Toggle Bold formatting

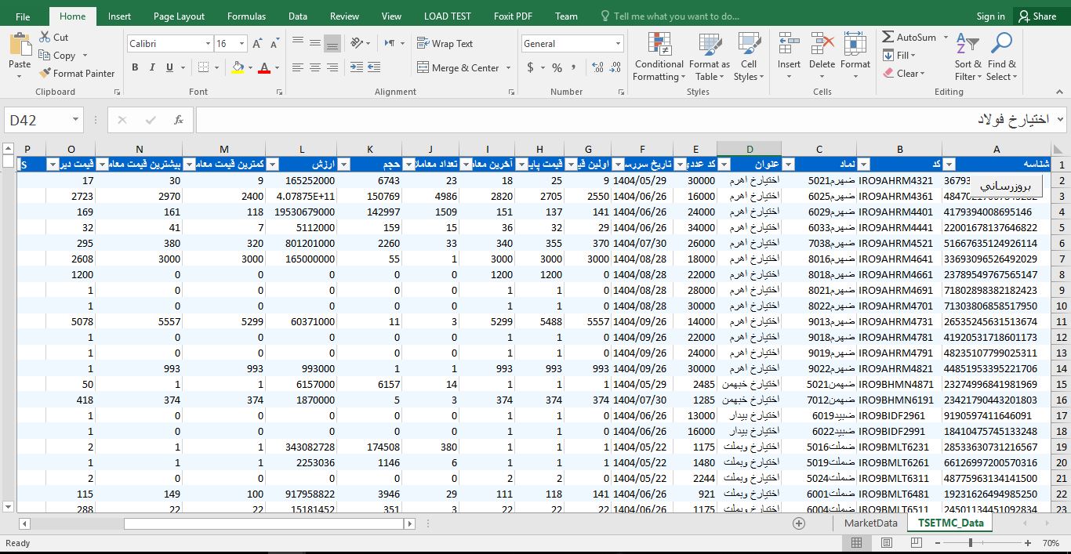coord(135,68)
